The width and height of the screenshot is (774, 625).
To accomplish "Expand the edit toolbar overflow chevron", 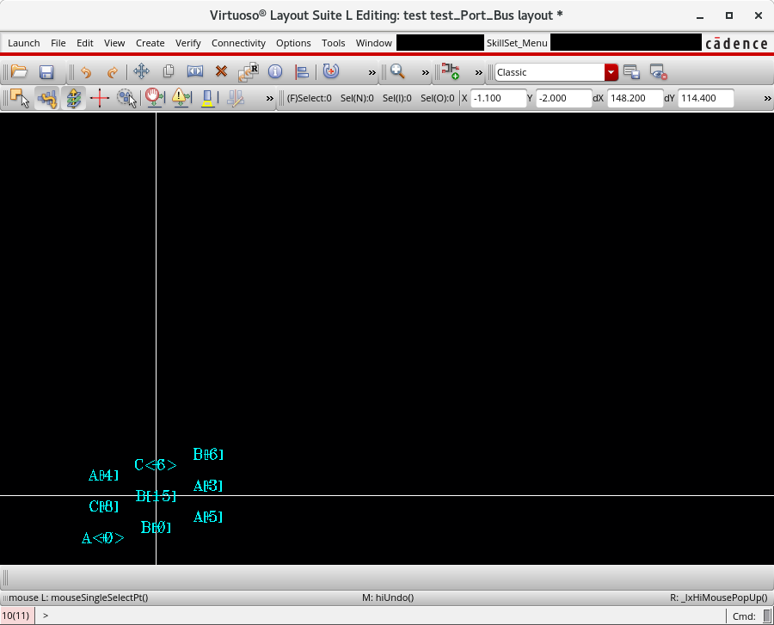I will coord(372,72).
